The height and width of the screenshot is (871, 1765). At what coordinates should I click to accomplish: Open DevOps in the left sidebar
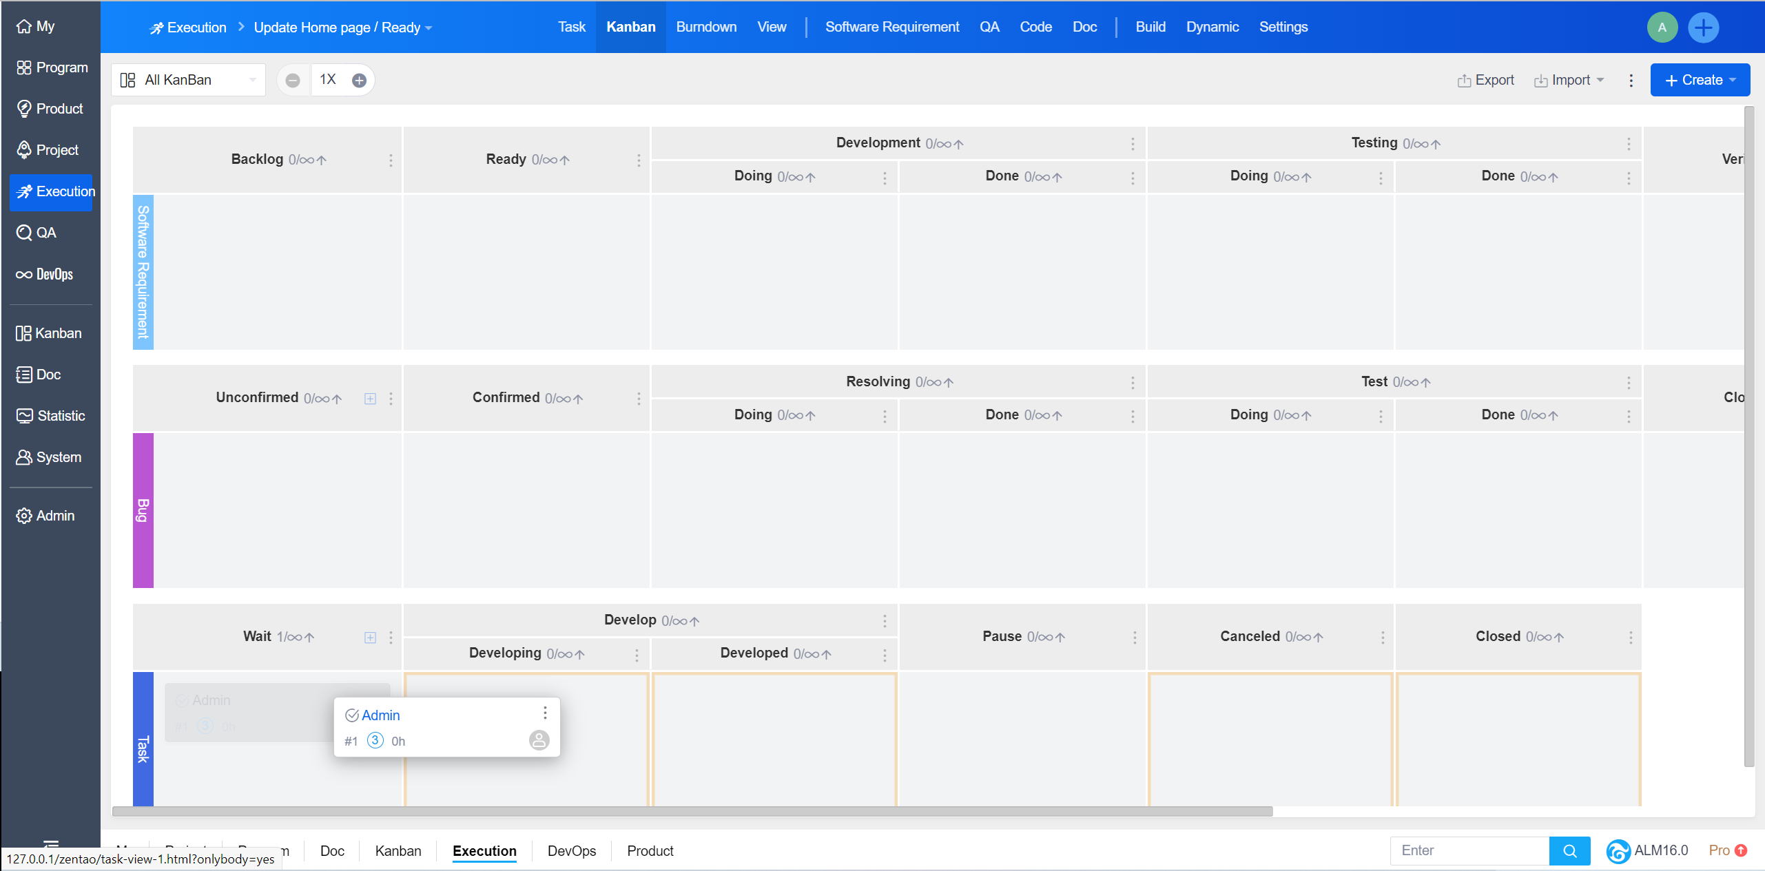[x=45, y=274]
